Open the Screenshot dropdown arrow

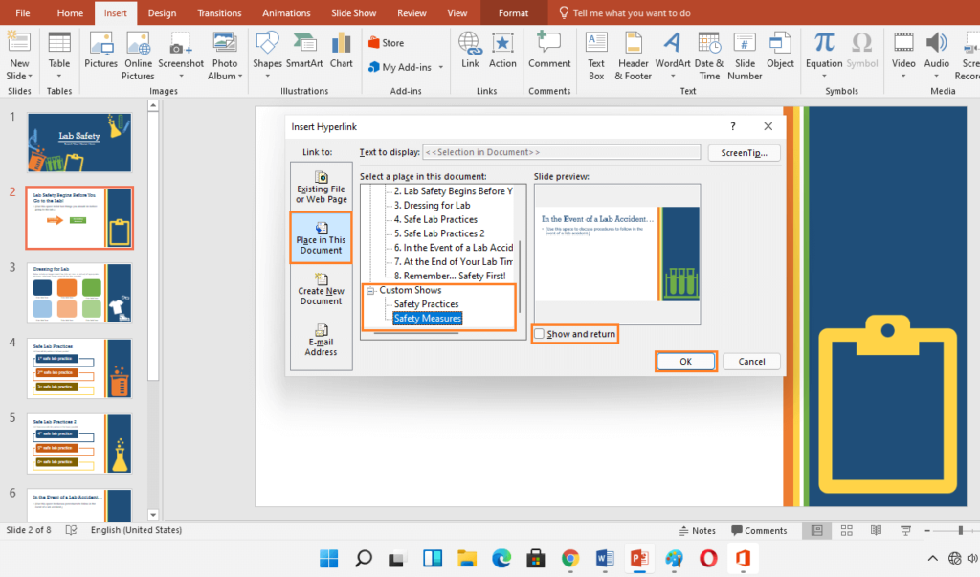tap(181, 77)
